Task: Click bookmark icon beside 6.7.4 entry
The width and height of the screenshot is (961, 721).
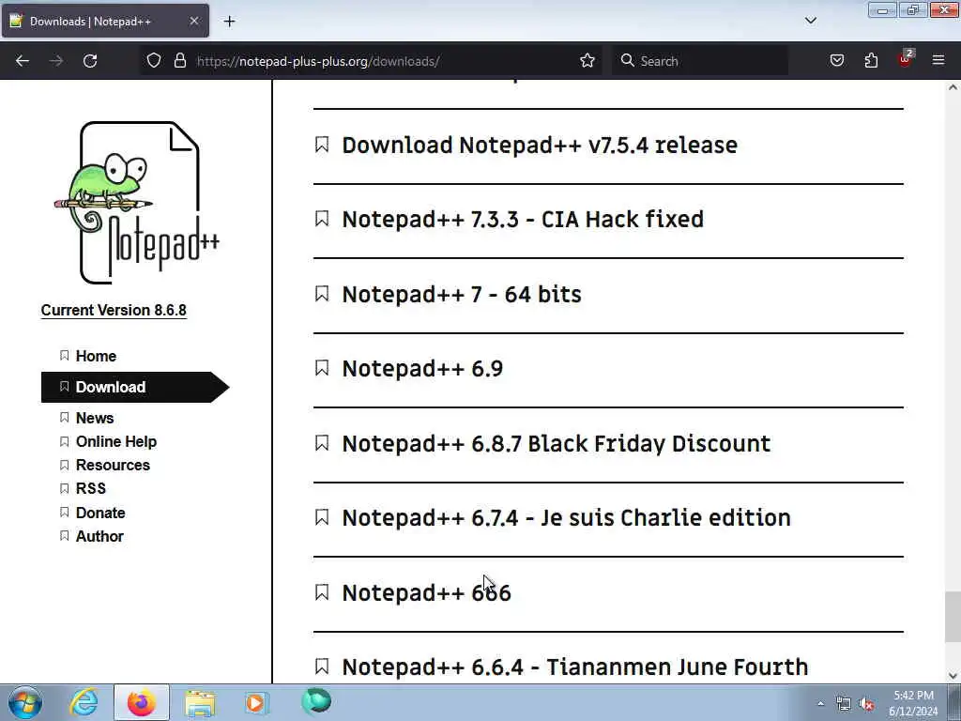Action: point(322,517)
